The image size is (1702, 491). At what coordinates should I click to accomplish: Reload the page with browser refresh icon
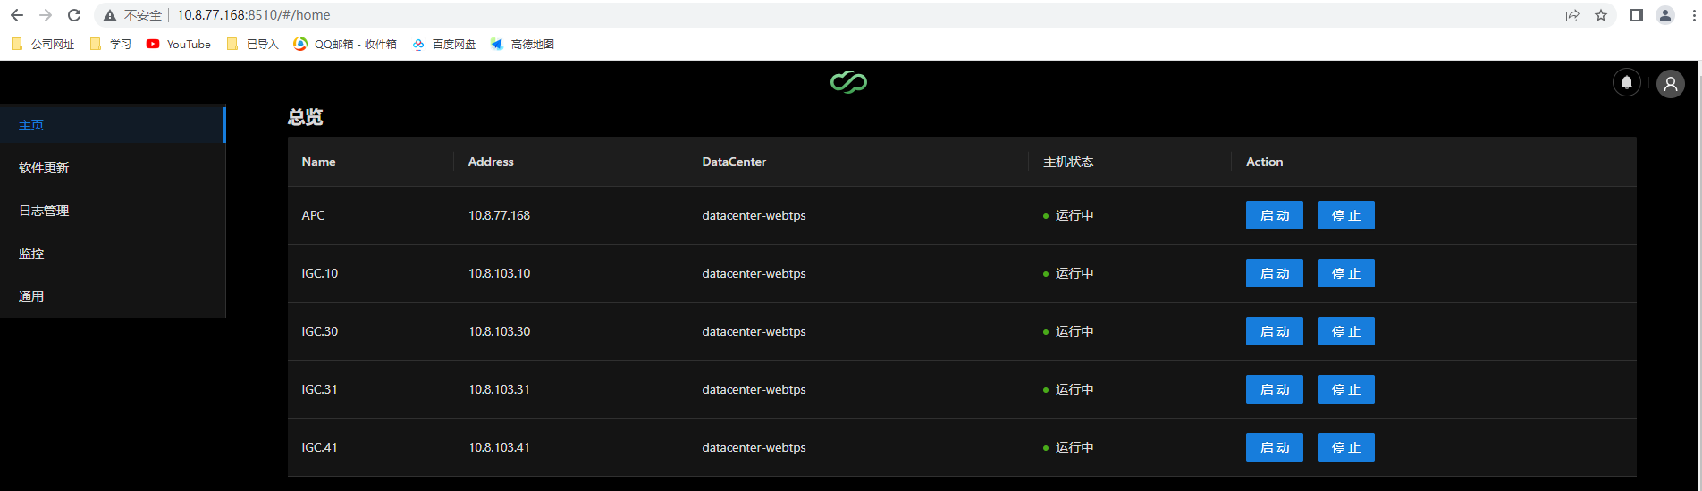(x=74, y=15)
